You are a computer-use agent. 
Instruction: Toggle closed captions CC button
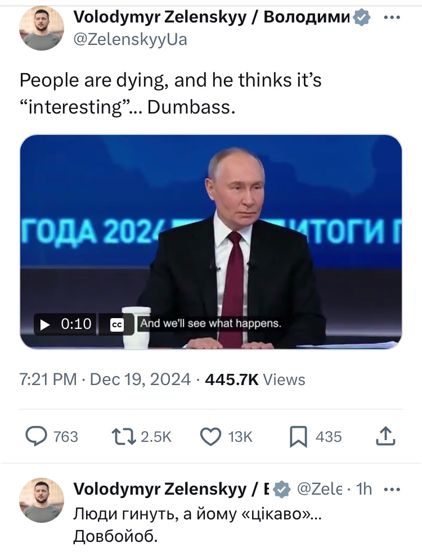point(116,324)
